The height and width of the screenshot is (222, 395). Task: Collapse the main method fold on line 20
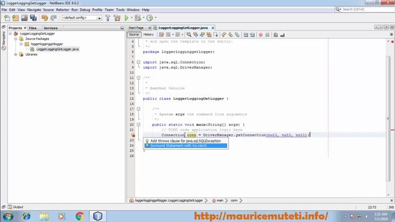pyautogui.click(x=138, y=125)
